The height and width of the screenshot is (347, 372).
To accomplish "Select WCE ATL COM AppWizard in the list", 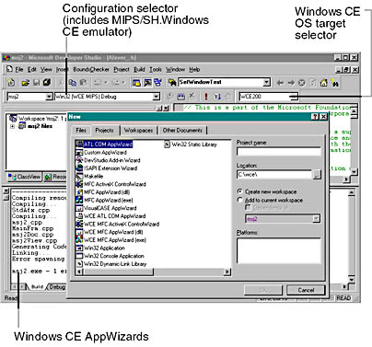I will coord(110,216).
